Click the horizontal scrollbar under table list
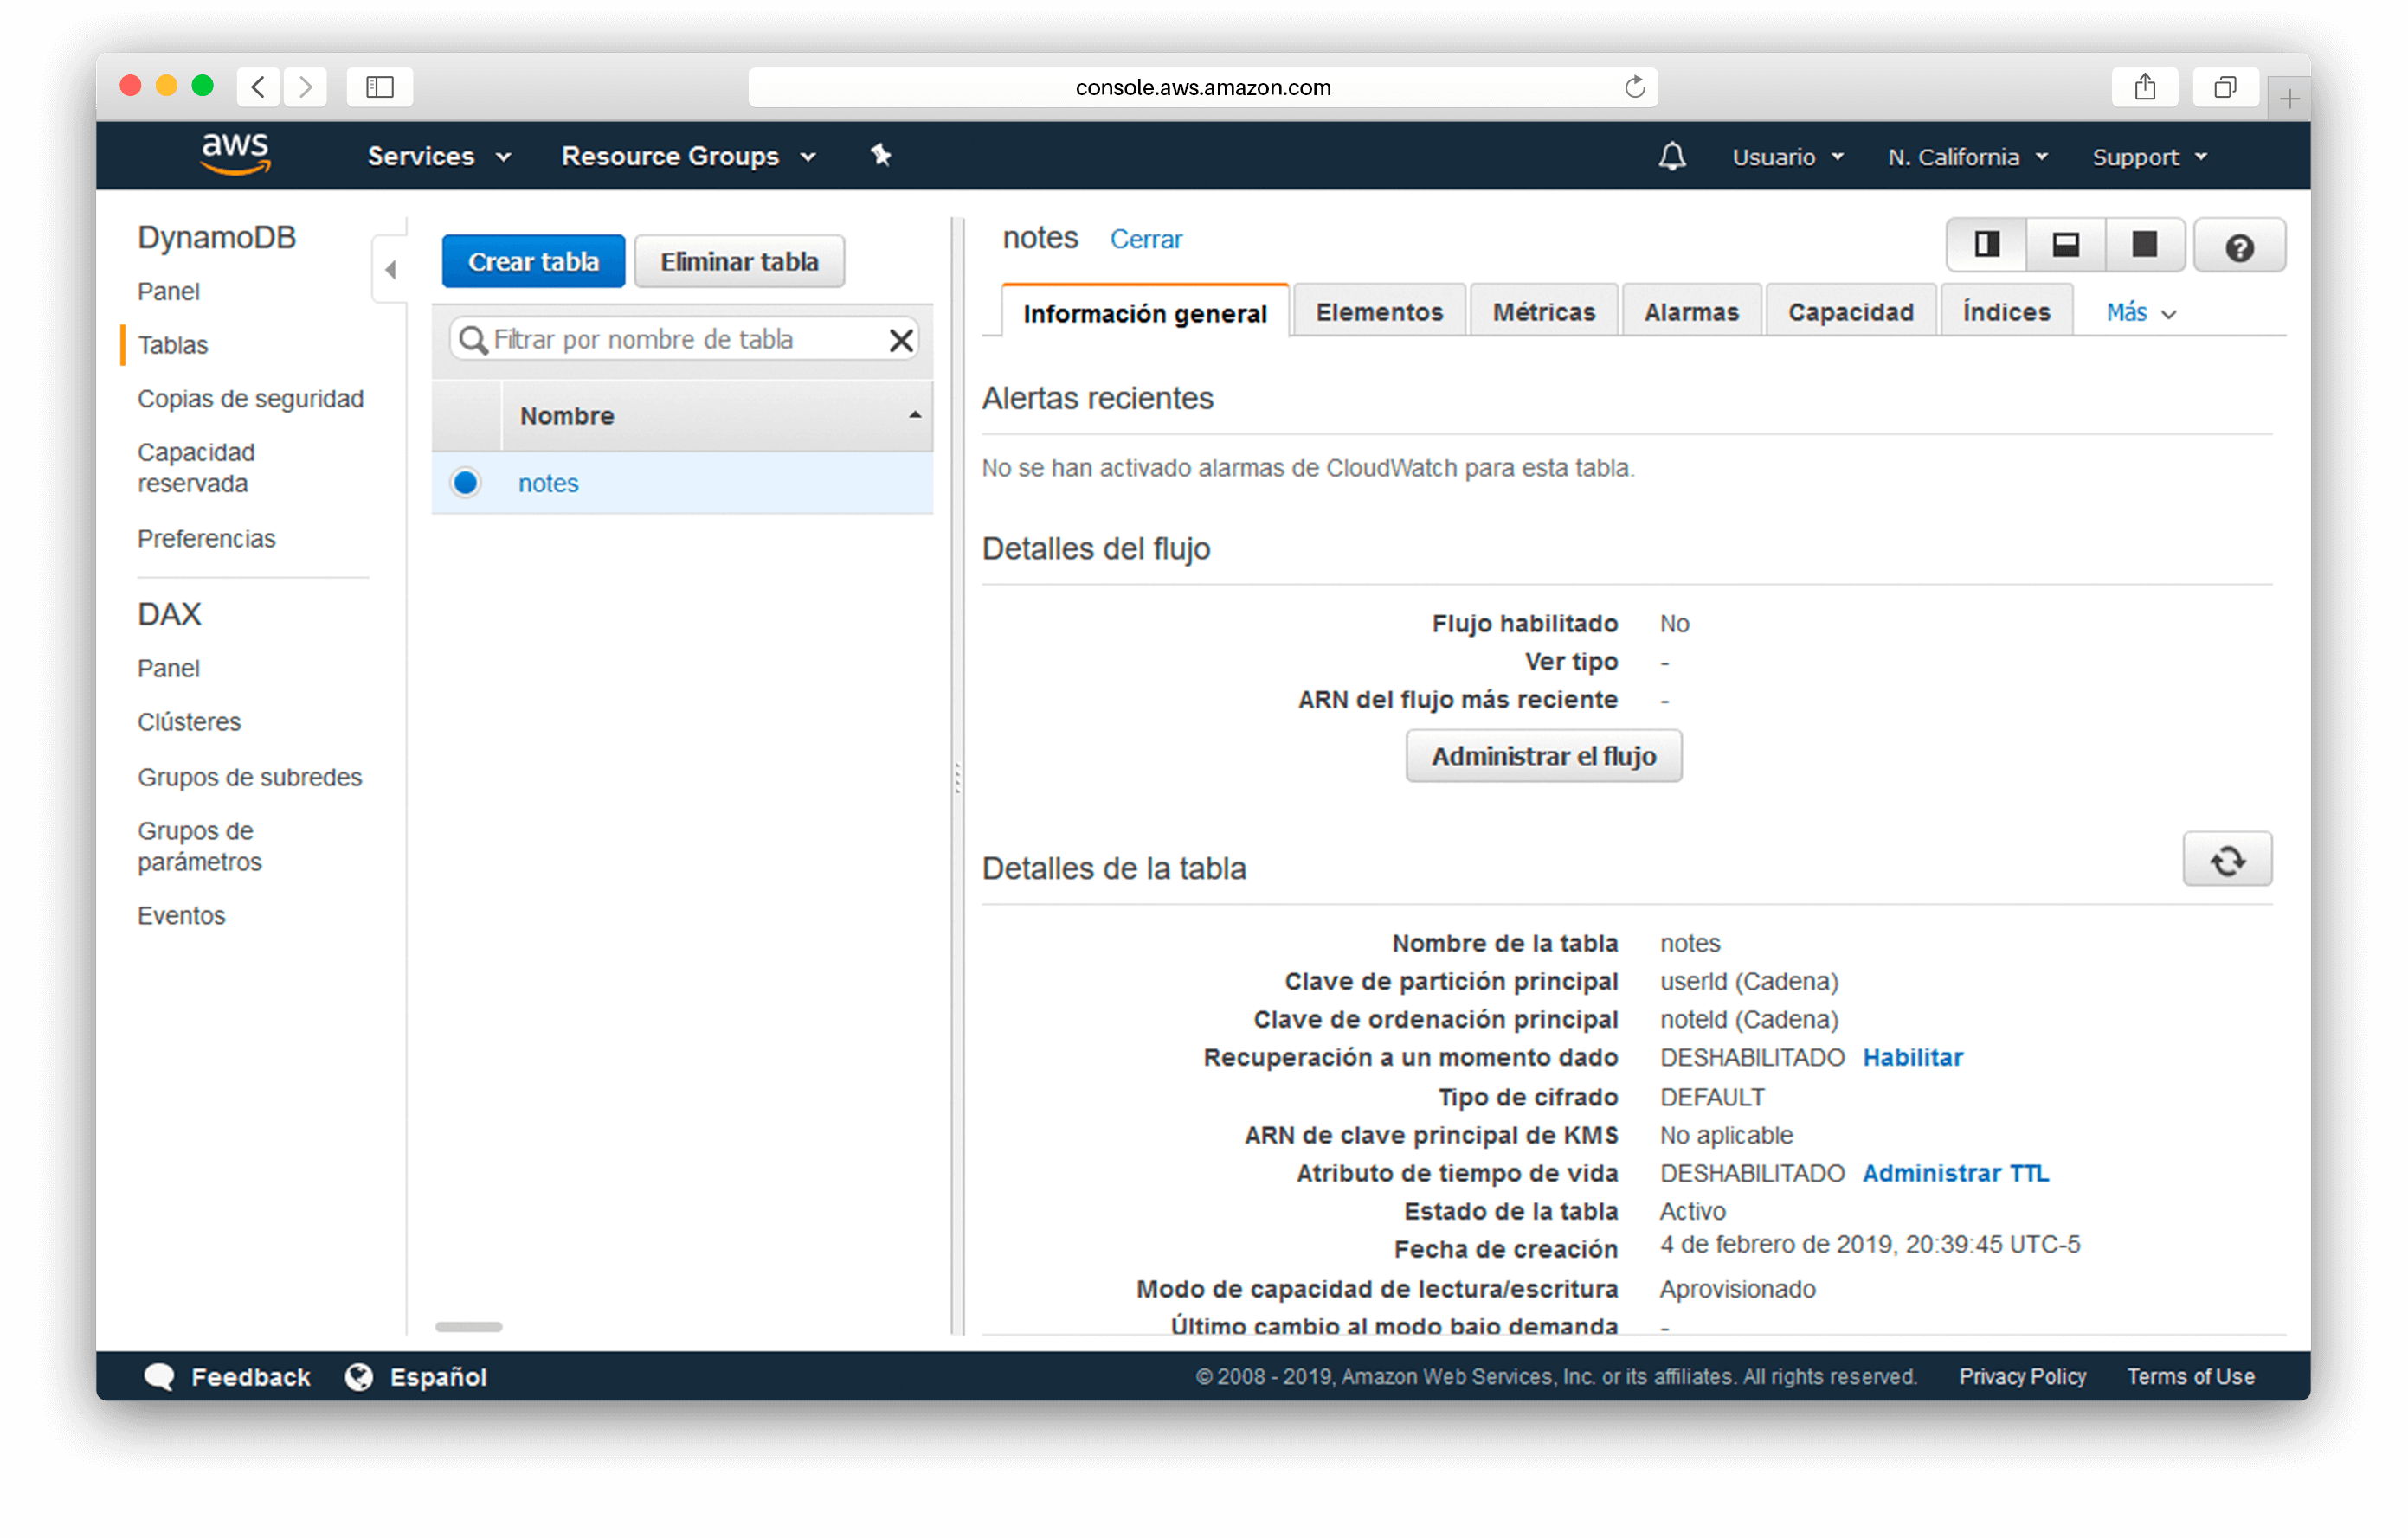This screenshot has height=1538, width=2408. point(469,1327)
